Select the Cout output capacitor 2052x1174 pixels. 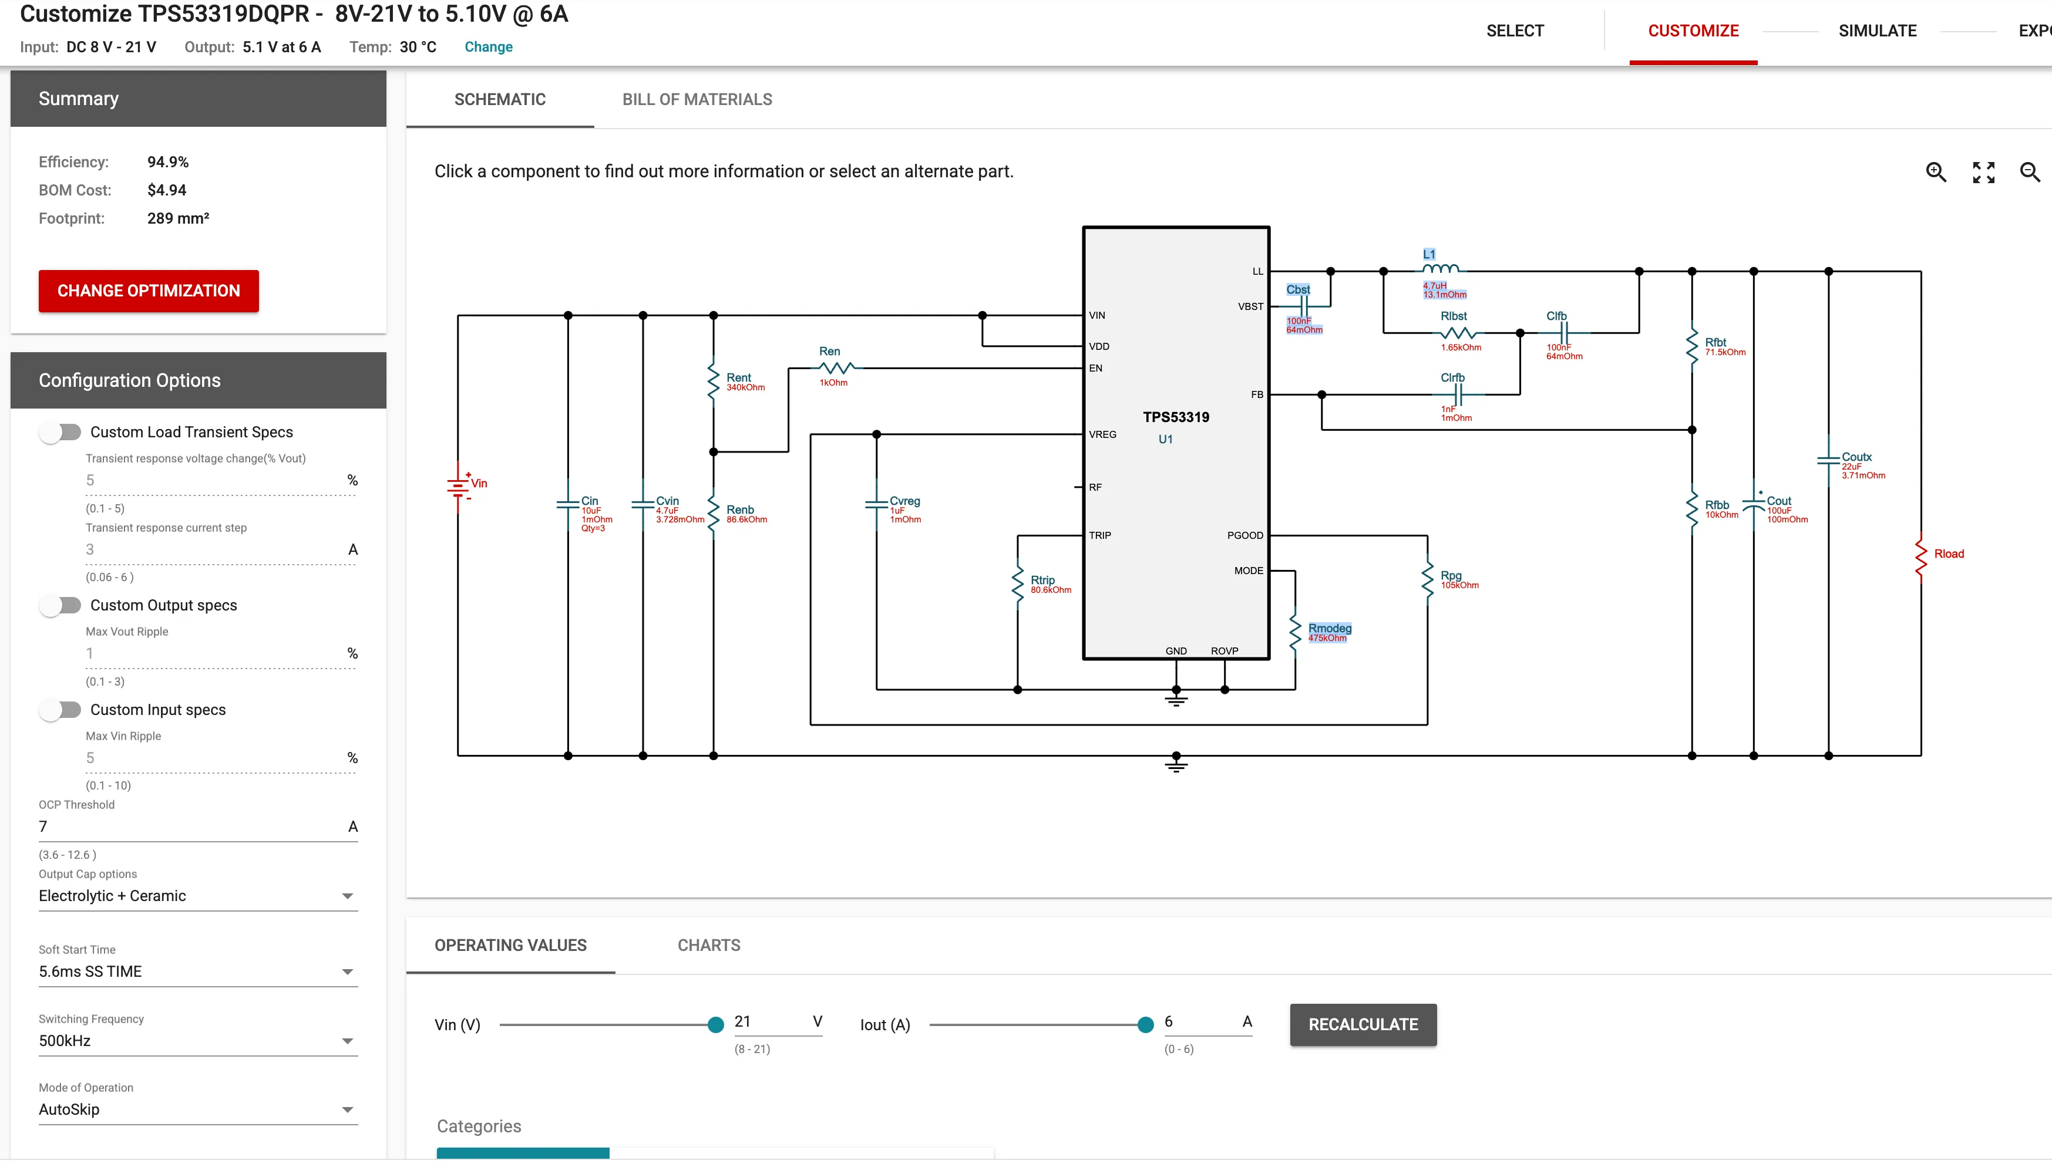(1754, 504)
